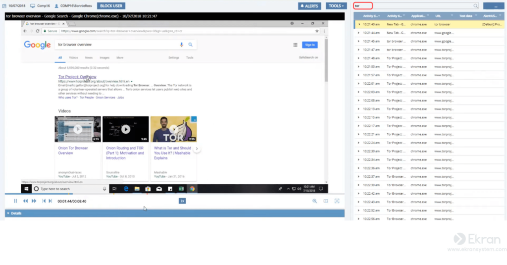Viewport: 507px width, 265px height.
Task: Expand the 10:21:40 am record row
Action: pyautogui.click(x=358, y=24)
